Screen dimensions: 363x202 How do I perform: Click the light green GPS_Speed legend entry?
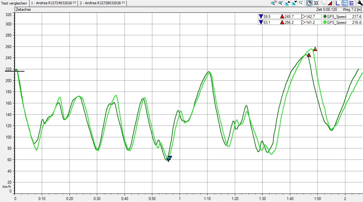pyautogui.click(x=336, y=23)
